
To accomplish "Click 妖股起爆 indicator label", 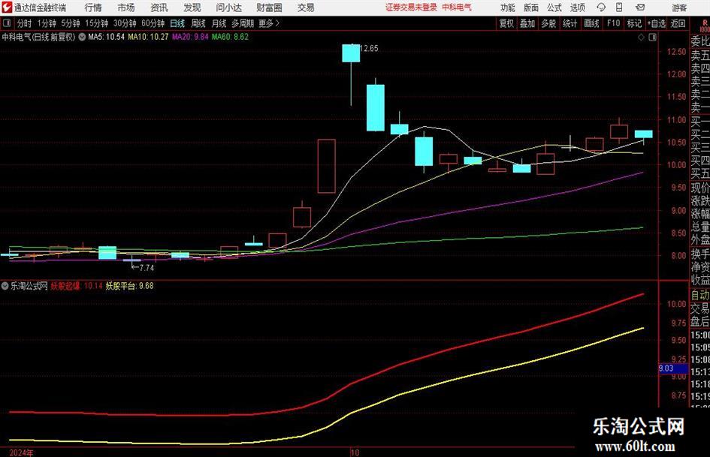I will coord(65,286).
